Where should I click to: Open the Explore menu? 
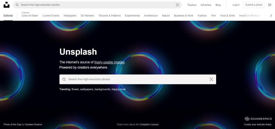tap(192, 5)
